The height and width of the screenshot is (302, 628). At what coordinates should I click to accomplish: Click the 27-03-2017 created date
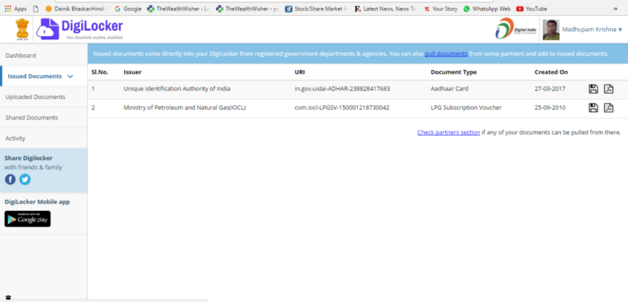550,89
